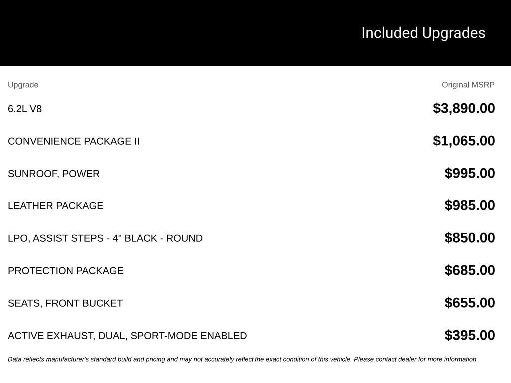
Task: Click the $395.00 exhaust price
Action: click(x=469, y=335)
